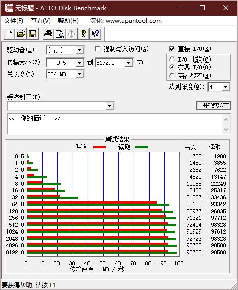The height and width of the screenshot is (290, 238).
Task: Choose the 两者都不 radio option
Action: pos(172,76)
